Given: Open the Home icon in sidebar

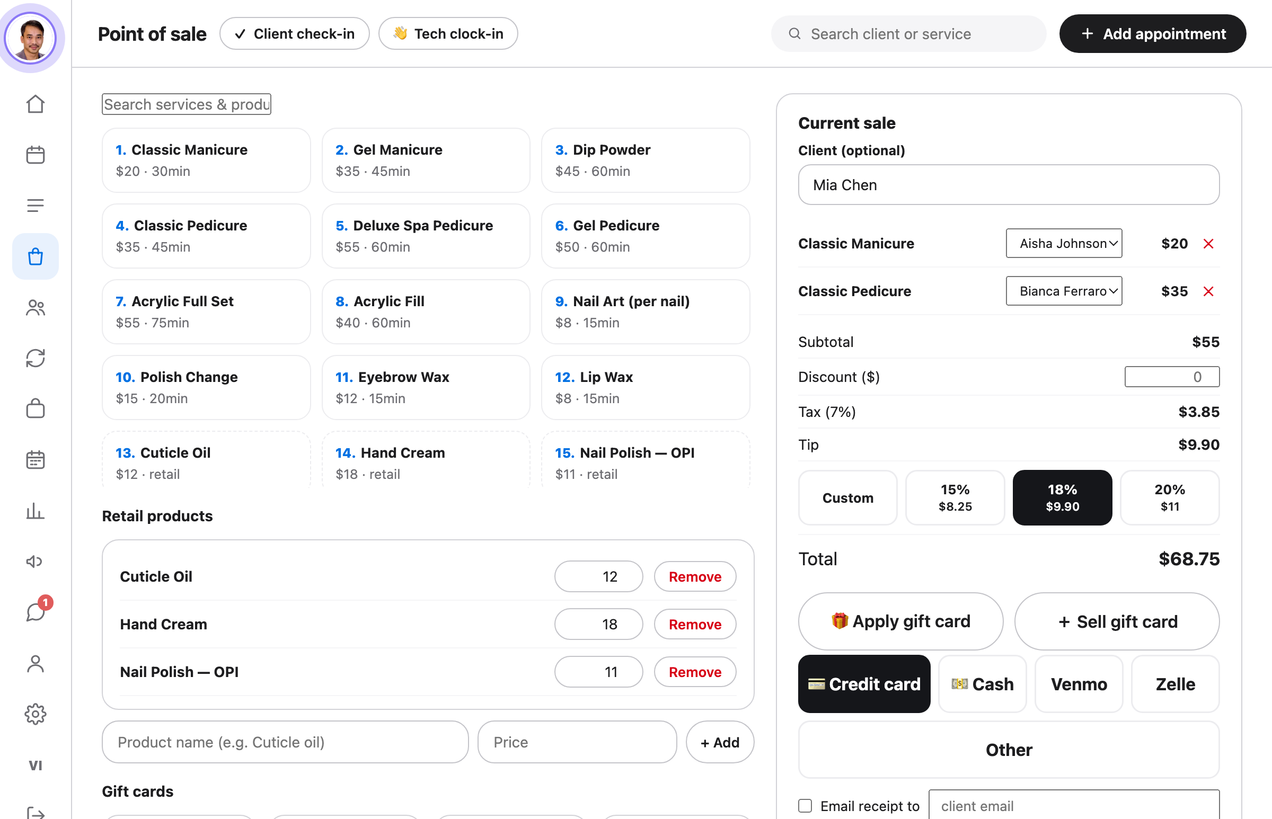Looking at the screenshot, I should coord(35,104).
